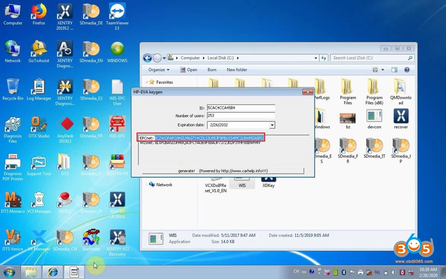Open WINDOWS desktop shortcut

(117, 52)
